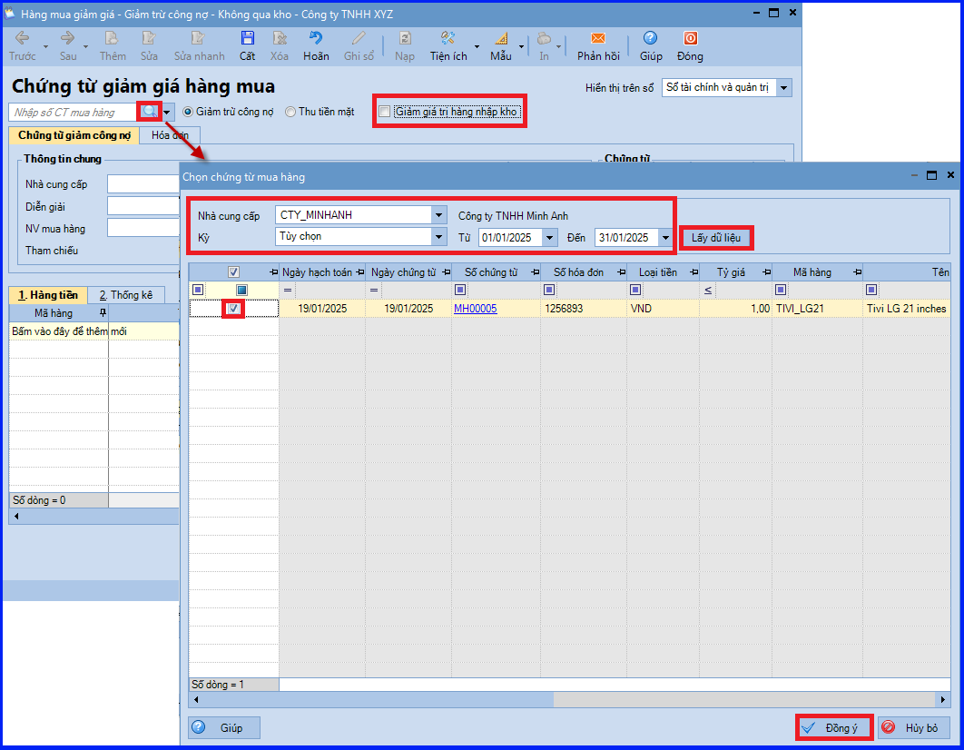This screenshot has width=964, height=750.
Task: Expand Hiển thị trên sổ dropdown
Action: pyautogui.click(x=784, y=88)
